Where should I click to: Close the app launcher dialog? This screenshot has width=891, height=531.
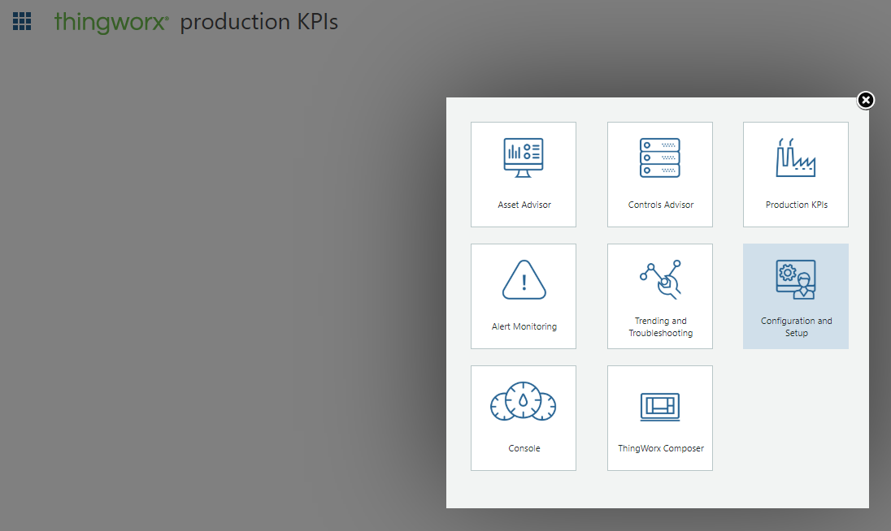(865, 100)
